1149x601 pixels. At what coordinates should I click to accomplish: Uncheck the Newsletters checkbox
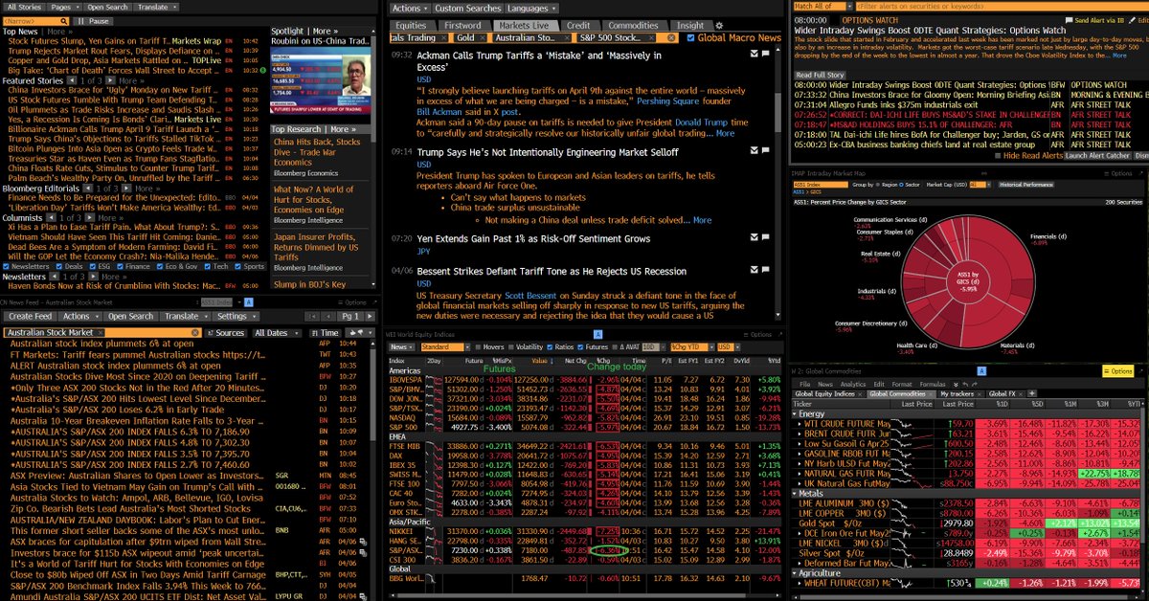click(6, 267)
